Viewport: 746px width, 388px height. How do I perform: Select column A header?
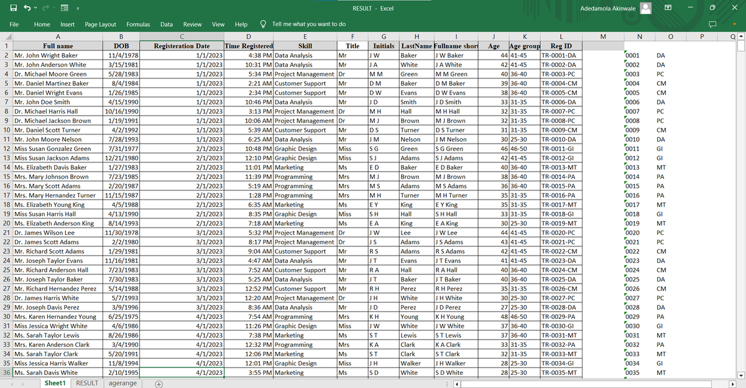57,37
